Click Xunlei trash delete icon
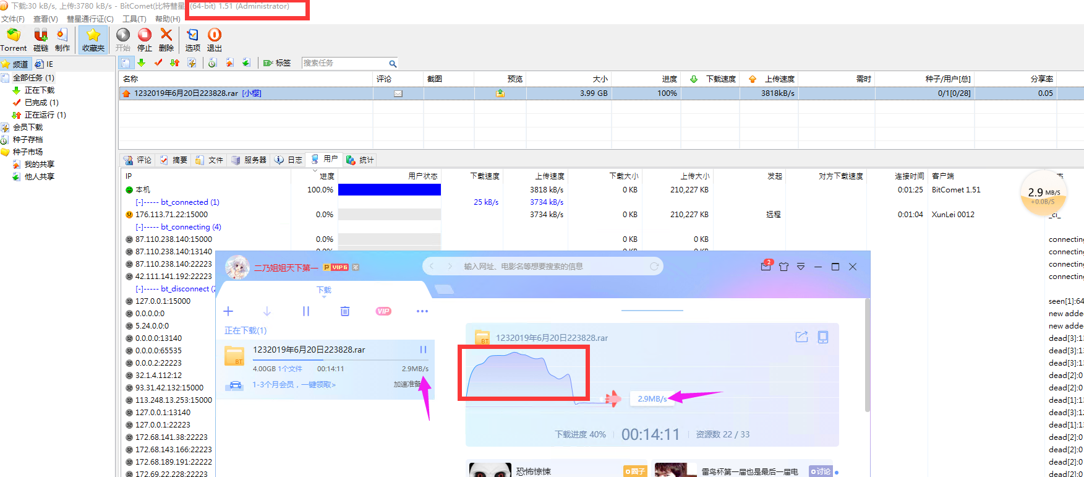The height and width of the screenshot is (477, 1084). point(345,311)
